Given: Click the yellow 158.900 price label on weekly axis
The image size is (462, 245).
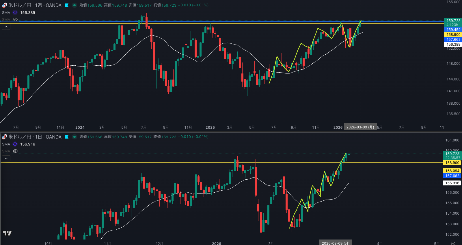Looking at the screenshot, I should click(x=453, y=35).
